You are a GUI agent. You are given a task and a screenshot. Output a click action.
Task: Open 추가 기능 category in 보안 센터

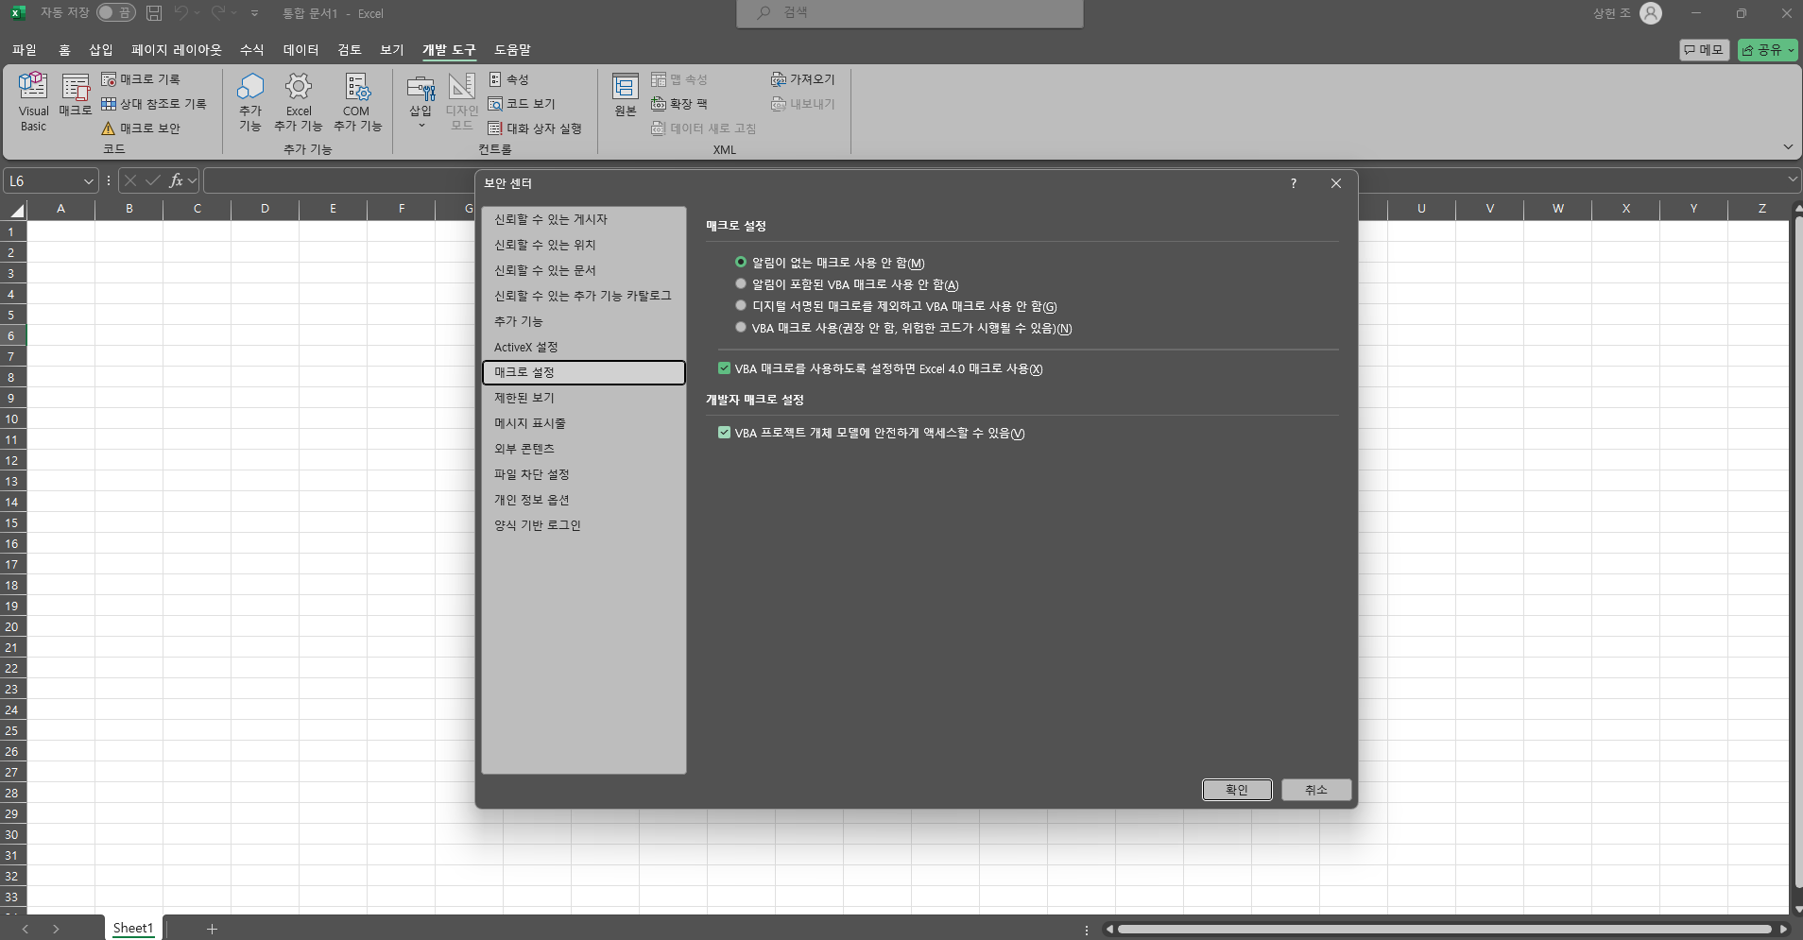pyautogui.click(x=584, y=321)
